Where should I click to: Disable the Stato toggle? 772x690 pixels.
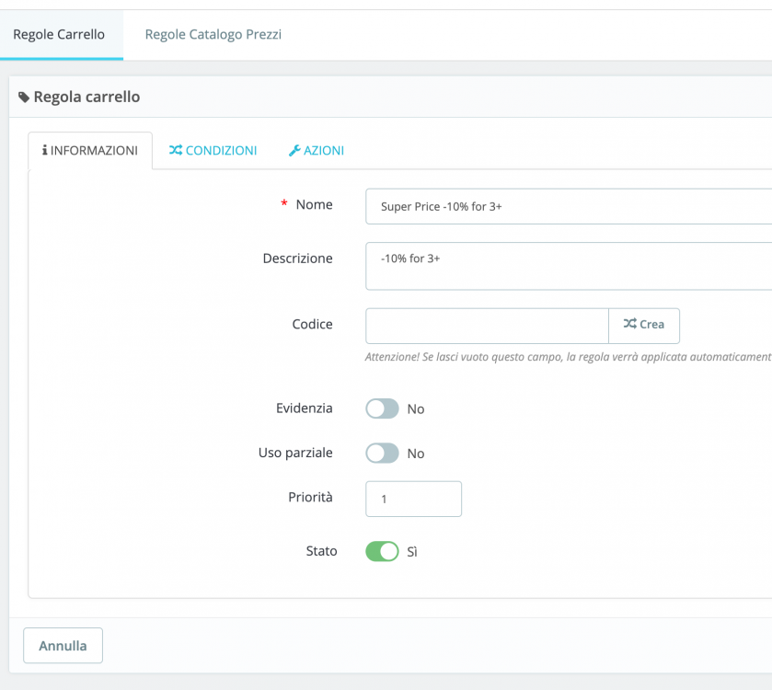(x=382, y=551)
